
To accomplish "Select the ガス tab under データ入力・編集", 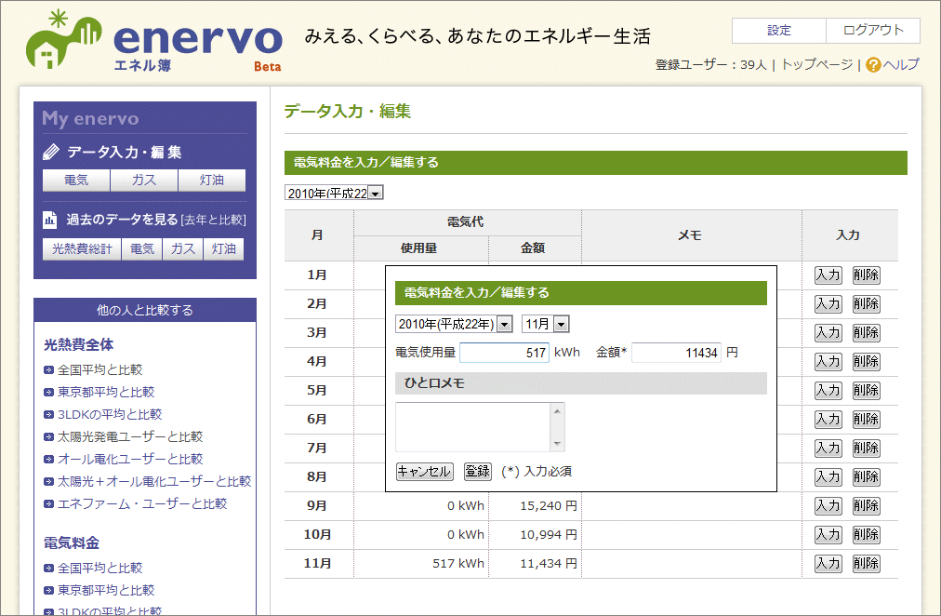I will pyautogui.click(x=144, y=181).
